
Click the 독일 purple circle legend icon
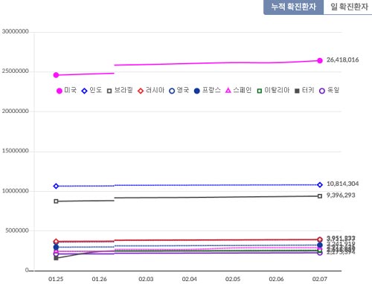(x=322, y=91)
